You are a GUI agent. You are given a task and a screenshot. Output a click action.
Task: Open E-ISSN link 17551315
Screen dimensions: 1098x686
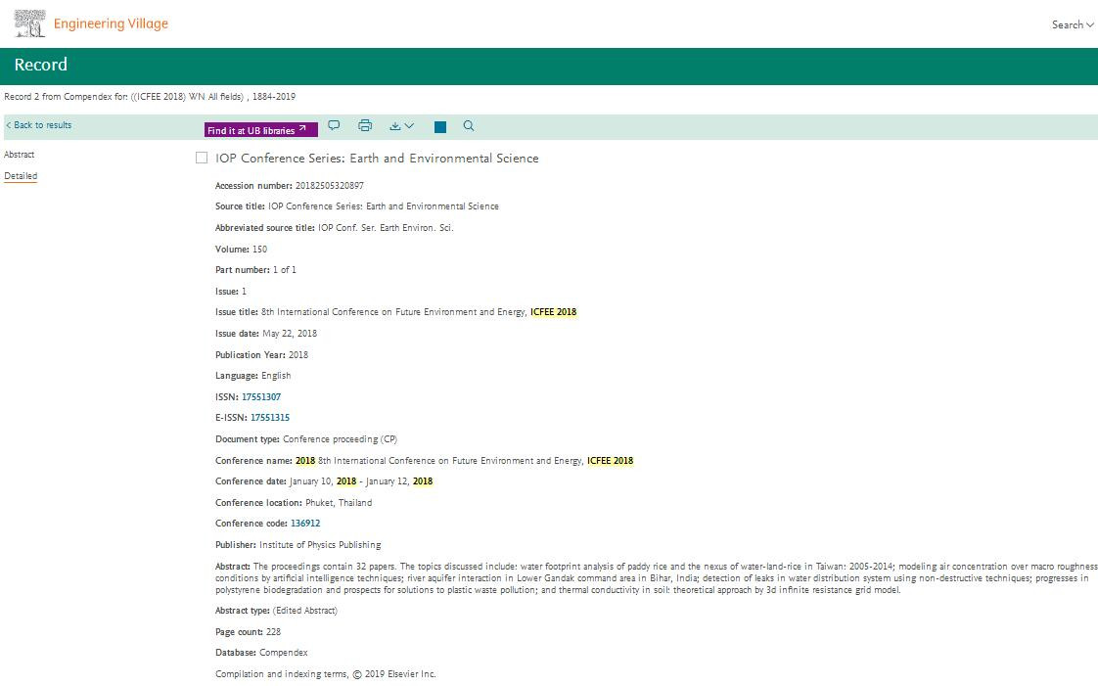270,418
